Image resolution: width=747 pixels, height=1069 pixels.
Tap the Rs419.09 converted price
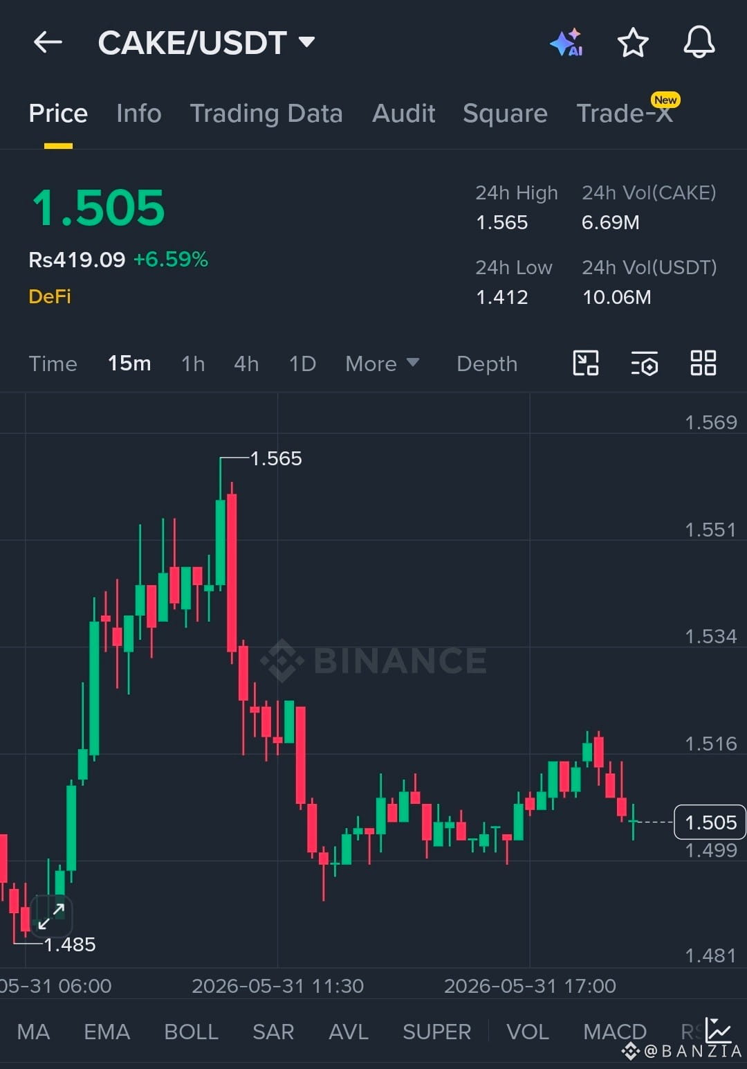(77, 260)
